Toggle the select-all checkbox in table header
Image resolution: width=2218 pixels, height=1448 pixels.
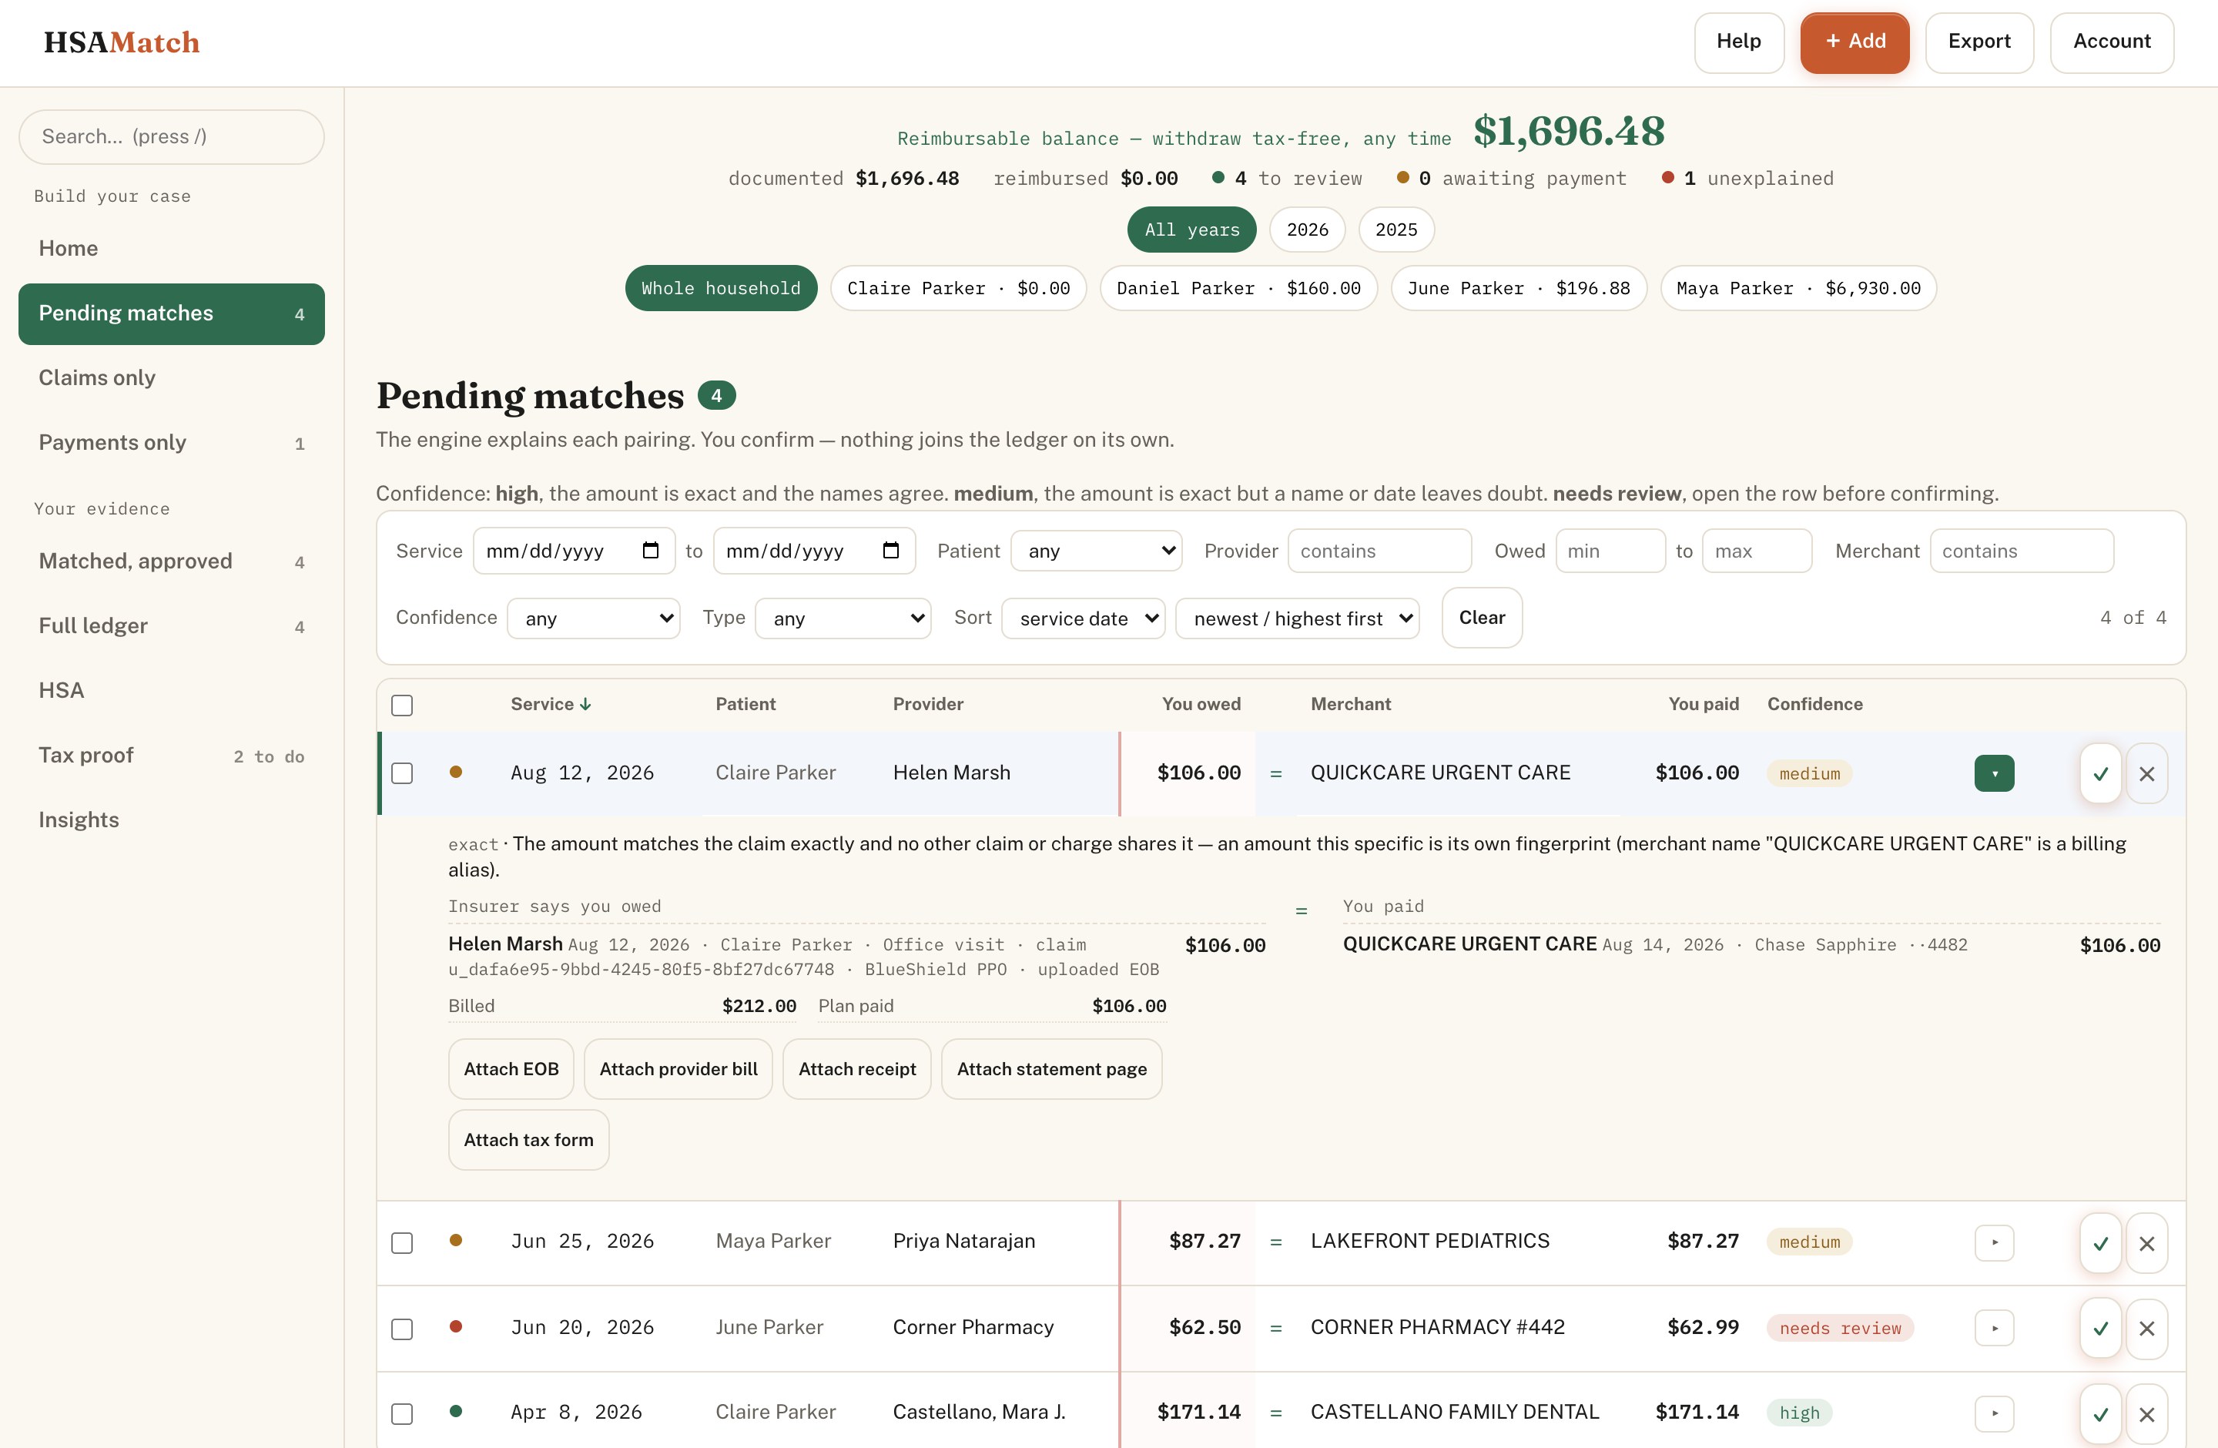[x=402, y=706]
